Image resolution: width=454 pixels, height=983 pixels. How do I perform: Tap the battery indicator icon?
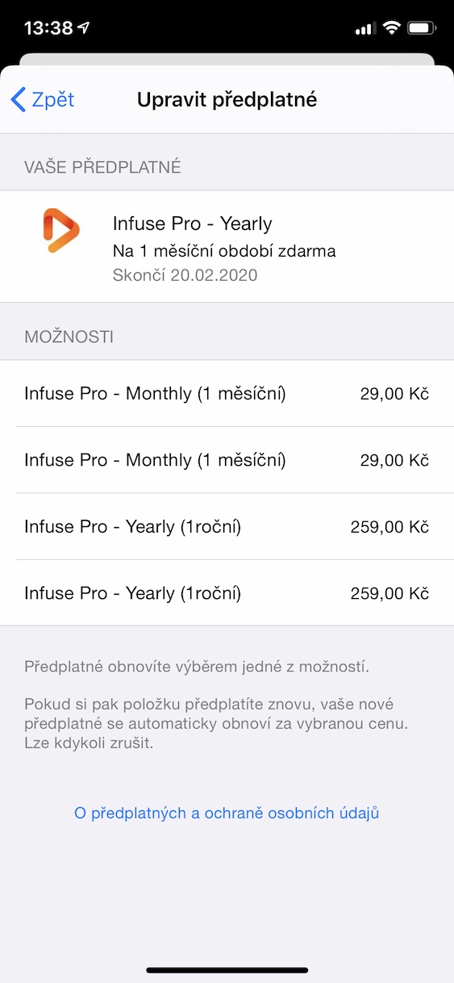422,28
